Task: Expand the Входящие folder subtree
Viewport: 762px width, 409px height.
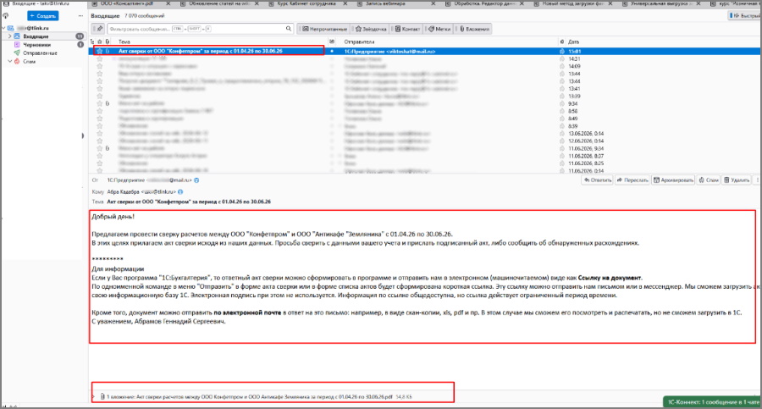Action: coord(9,36)
